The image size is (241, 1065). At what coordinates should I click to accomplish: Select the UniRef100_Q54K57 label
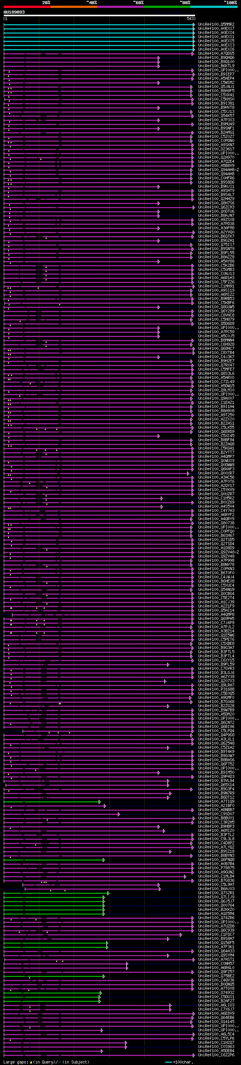pos(216,116)
